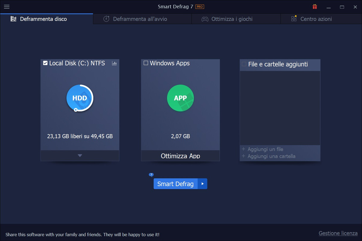Open the help question mark bubble
The width and height of the screenshot is (362, 241).
151,175
